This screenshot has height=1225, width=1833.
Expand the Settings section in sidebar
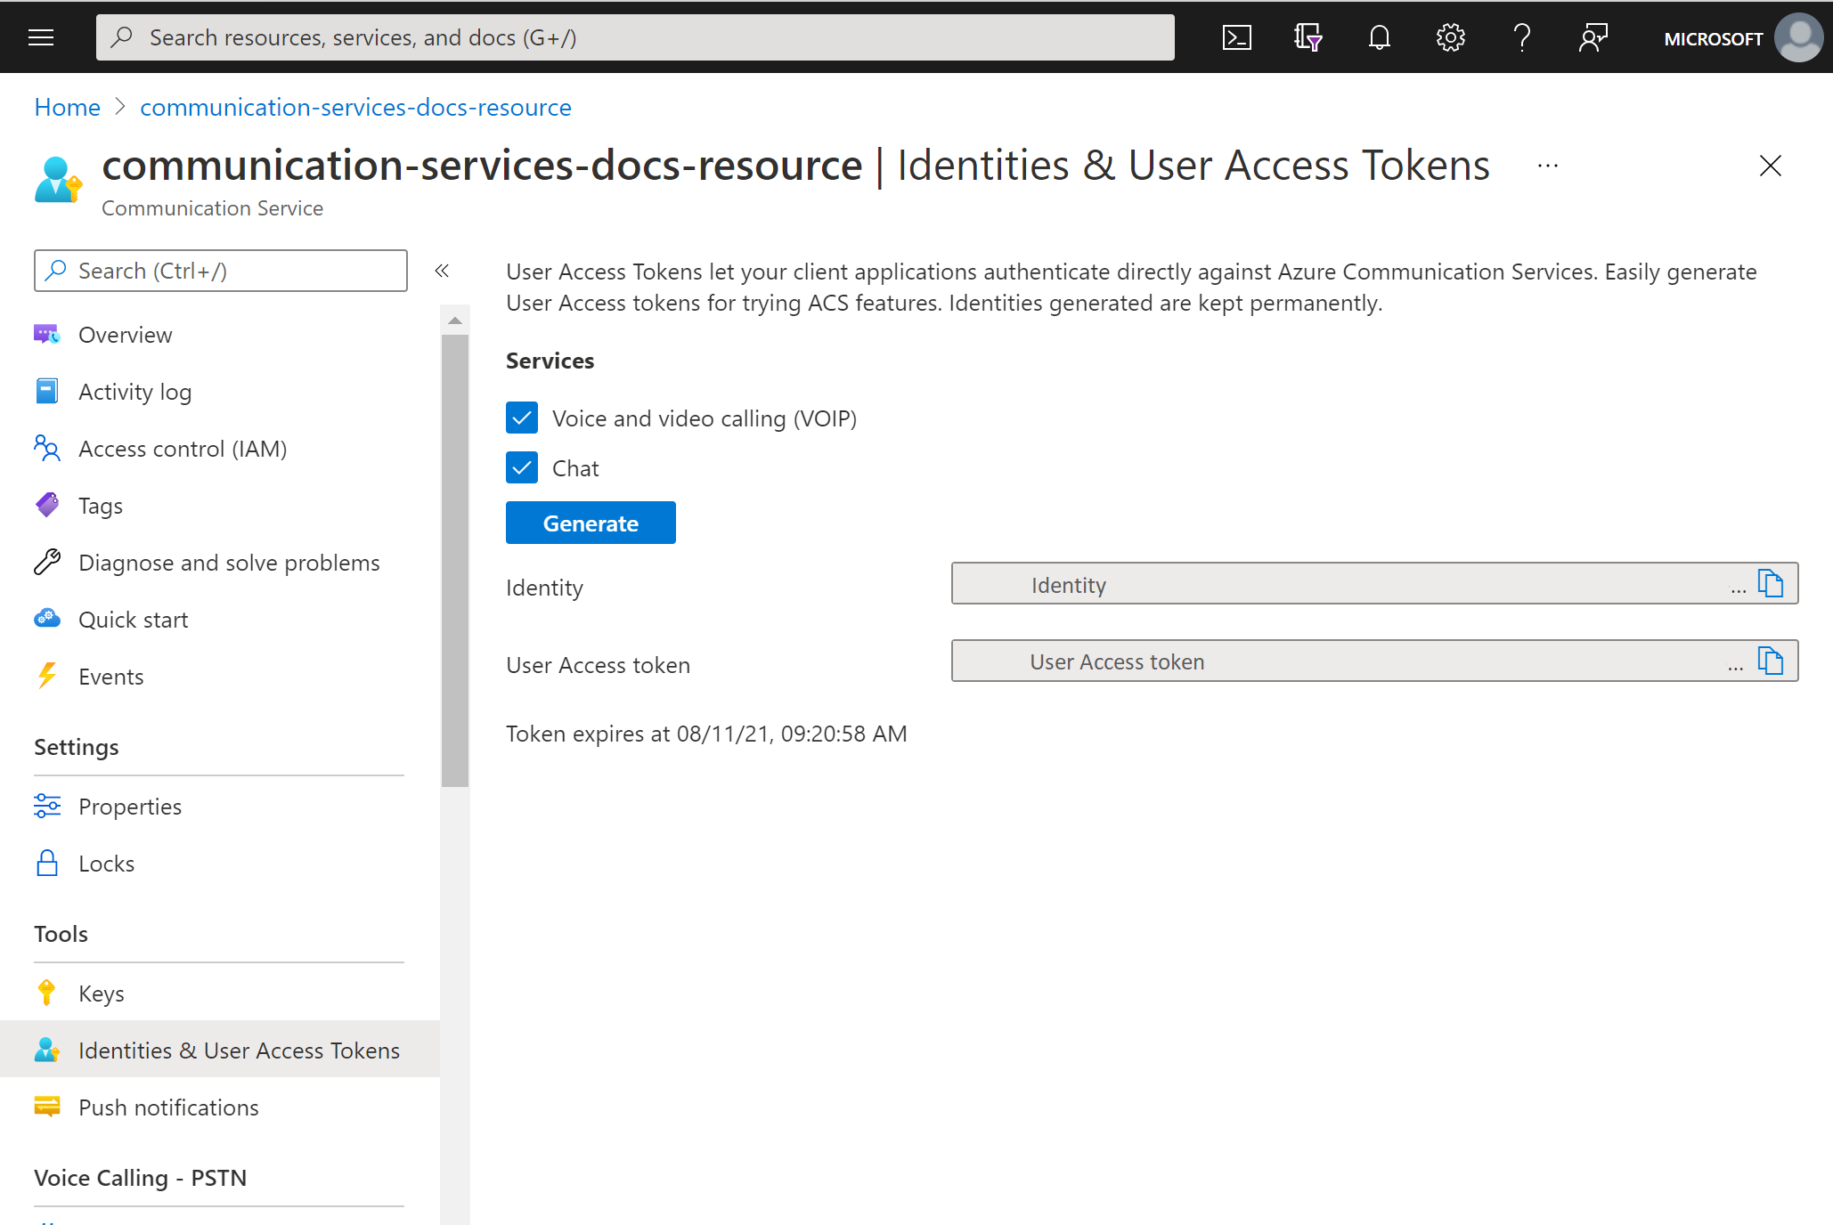[x=77, y=746]
